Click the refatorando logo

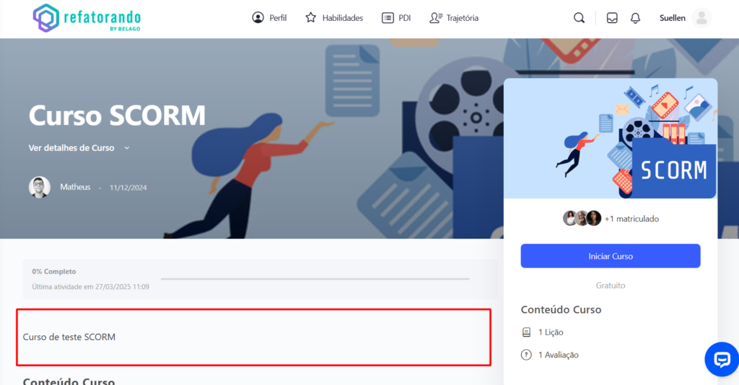point(87,18)
